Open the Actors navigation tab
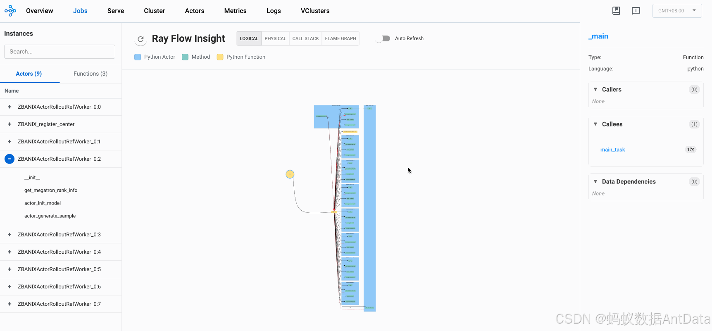Image resolution: width=712 pixels, height=331 pixels. (195, 11)
